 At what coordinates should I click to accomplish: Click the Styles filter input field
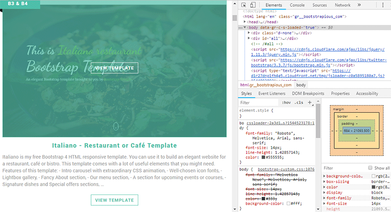pyautogui.click(x=259, y=103)
